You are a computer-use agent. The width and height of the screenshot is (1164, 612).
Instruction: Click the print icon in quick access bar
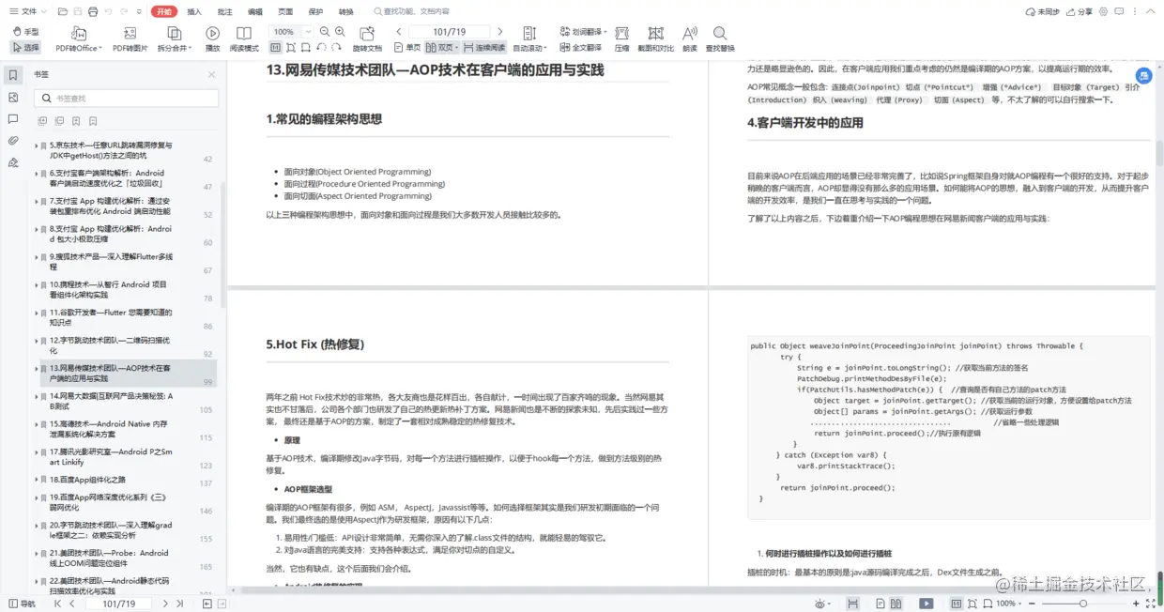[x=92, y=11]
